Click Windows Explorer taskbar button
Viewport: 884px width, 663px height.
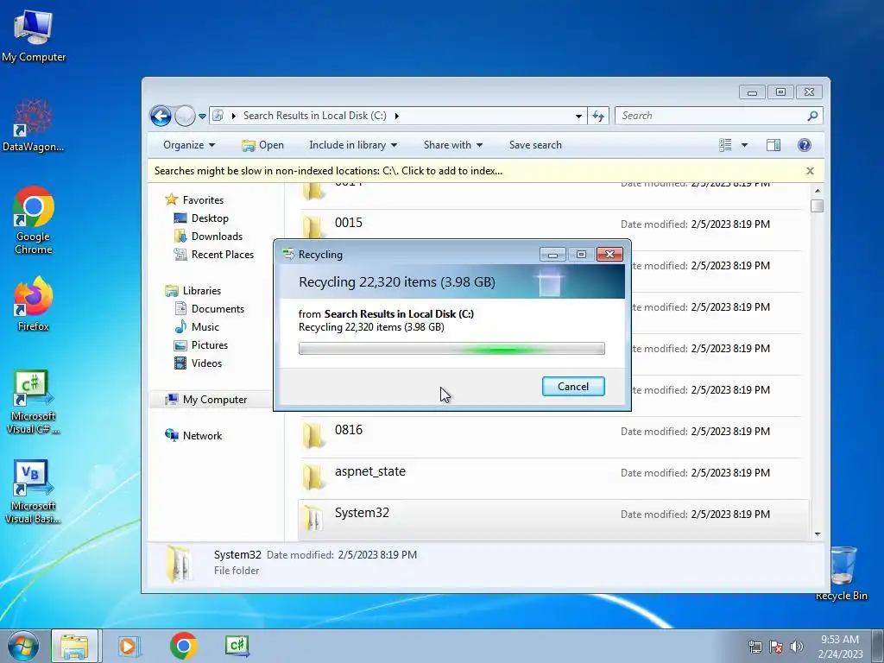point(75,646)
